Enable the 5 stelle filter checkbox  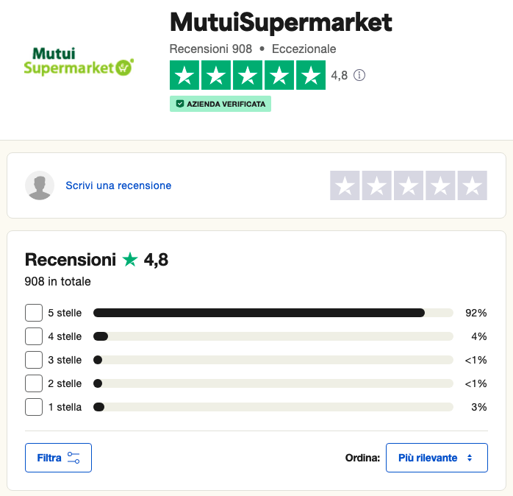point(34,313)
